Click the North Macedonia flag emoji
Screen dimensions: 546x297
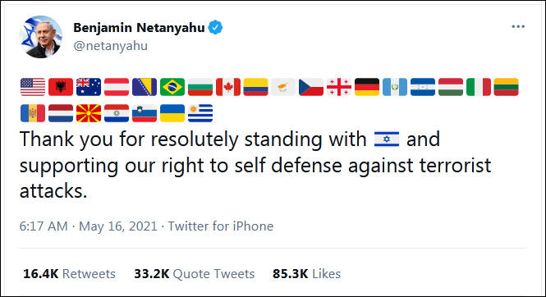89,113
